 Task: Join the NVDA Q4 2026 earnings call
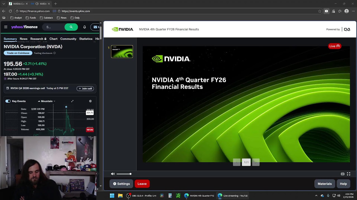85,89
